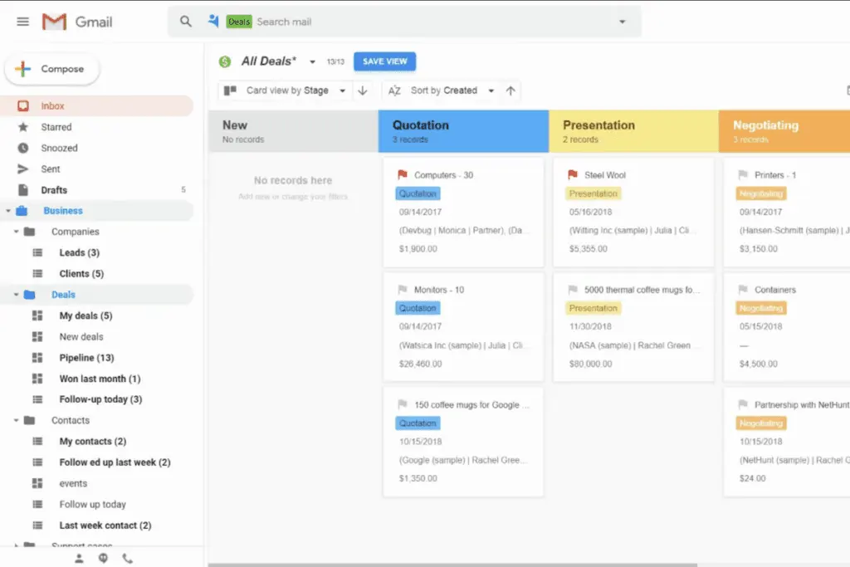This screenshot has height=567, width=850.
Task: Click the card view layout icon
Action: click(230, 90)
